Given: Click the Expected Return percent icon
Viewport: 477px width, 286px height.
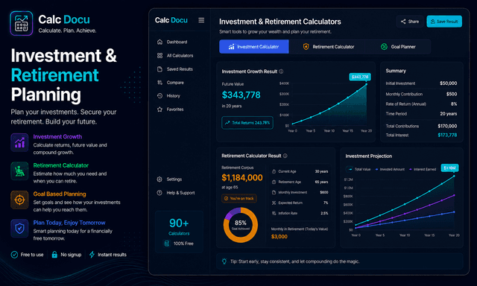Looking at the screenshot, I should point(274,203).
